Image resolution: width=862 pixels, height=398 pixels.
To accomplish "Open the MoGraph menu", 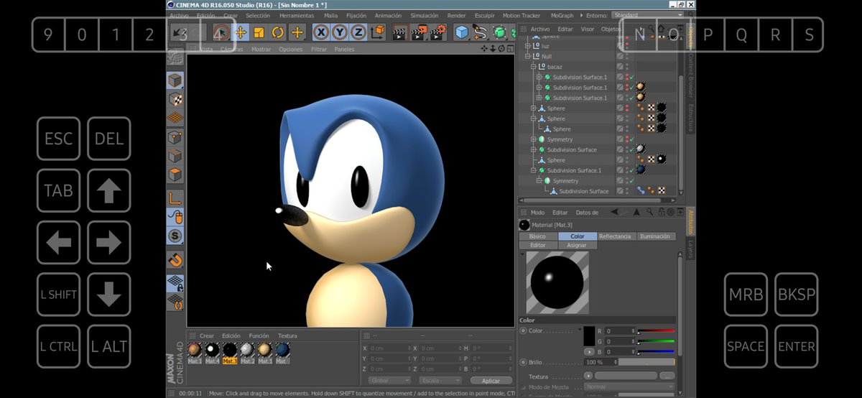I will (x=562, y=15).
